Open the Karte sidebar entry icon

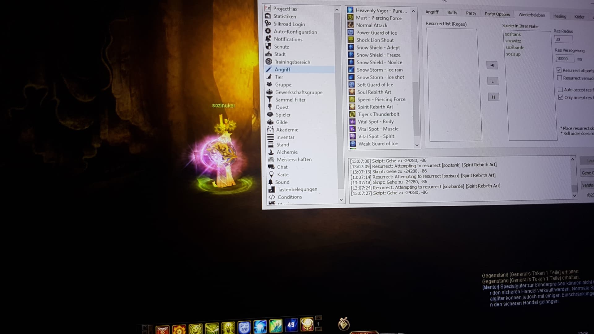[271, 174]
